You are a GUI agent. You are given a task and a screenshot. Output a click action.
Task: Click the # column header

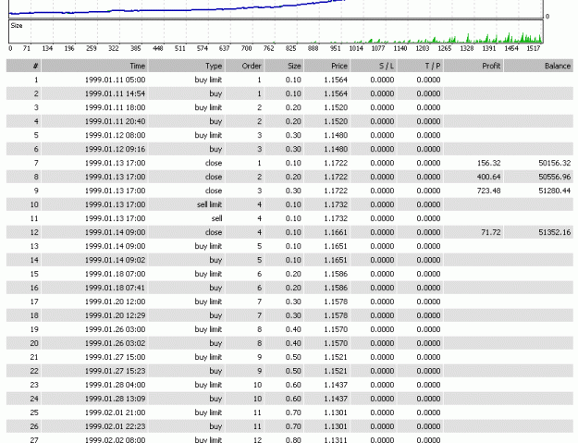point(24,66)
